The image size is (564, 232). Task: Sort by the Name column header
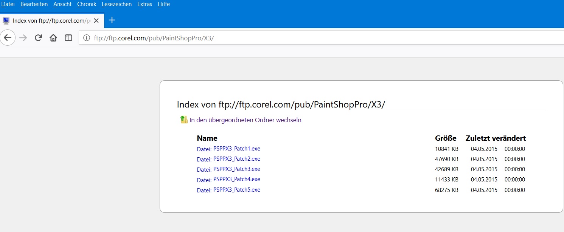[207, 138]
